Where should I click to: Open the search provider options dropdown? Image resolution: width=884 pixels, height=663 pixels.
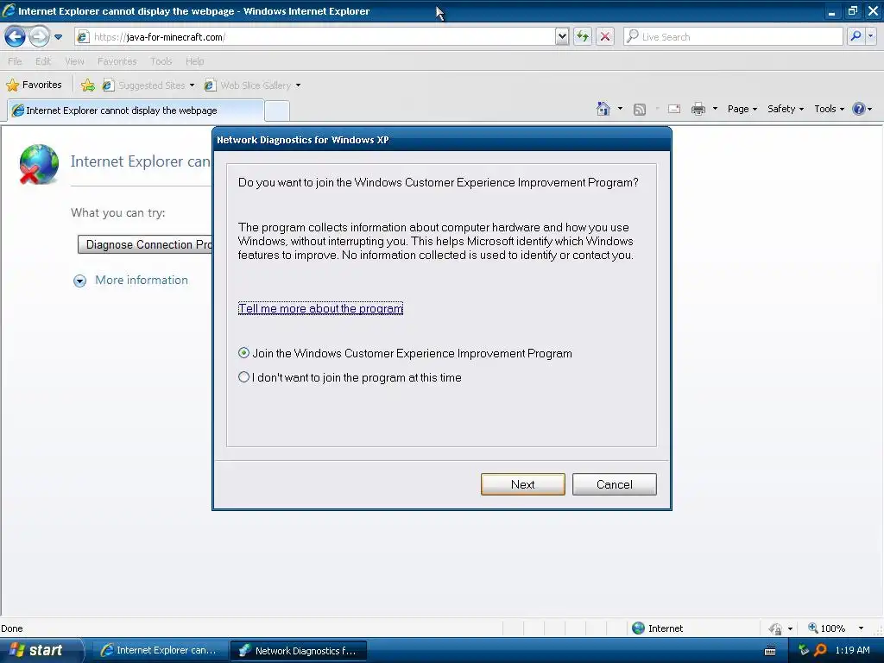pos(871,37)
